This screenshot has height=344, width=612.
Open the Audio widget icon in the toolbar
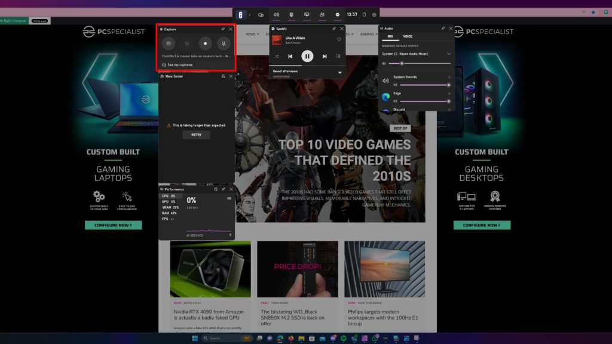click(277, 15)
